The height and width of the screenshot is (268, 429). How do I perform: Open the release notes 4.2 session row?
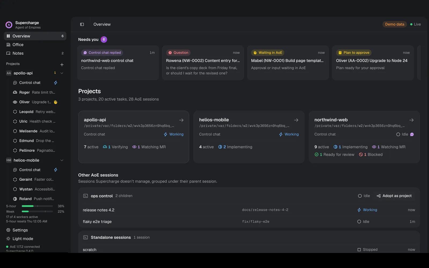[x=249, y=210]
